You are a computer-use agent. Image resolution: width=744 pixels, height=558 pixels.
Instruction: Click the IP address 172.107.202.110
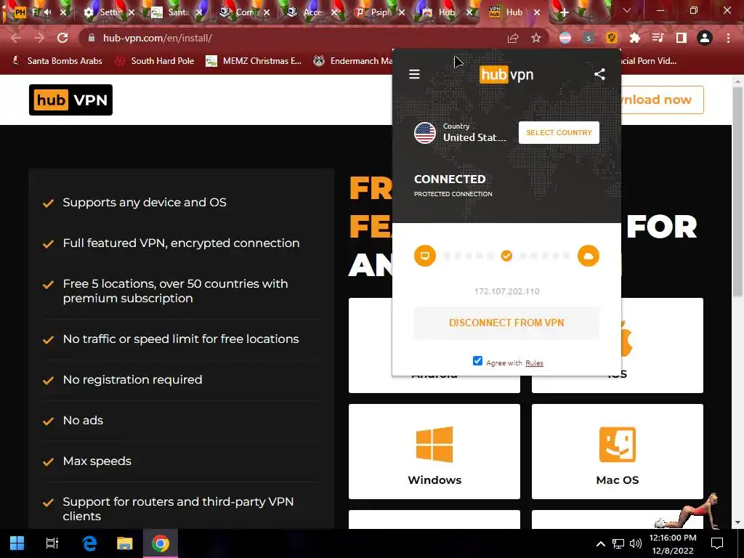506,291
